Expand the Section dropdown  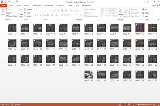(28, 16)
